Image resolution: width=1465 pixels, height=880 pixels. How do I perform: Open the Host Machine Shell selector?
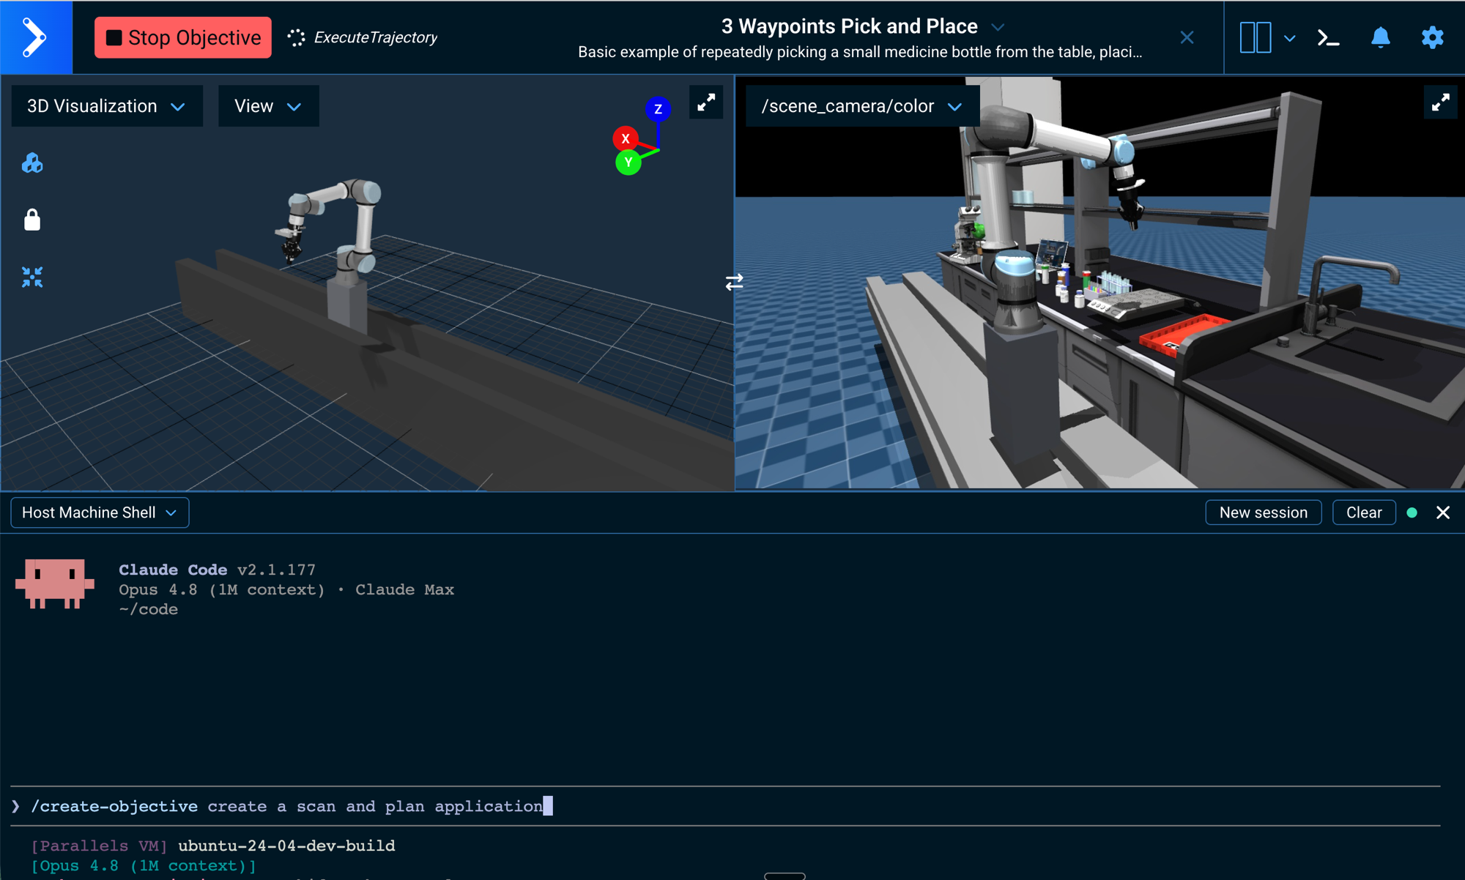(x=100, y=512)
